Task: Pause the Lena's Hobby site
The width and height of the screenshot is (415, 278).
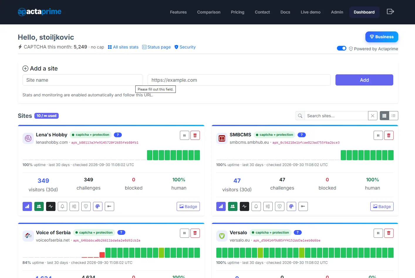Action: tap(185, 135)
